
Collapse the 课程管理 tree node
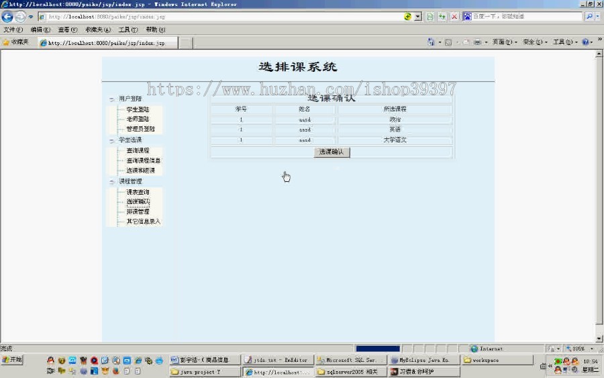[x=111, y=182]
